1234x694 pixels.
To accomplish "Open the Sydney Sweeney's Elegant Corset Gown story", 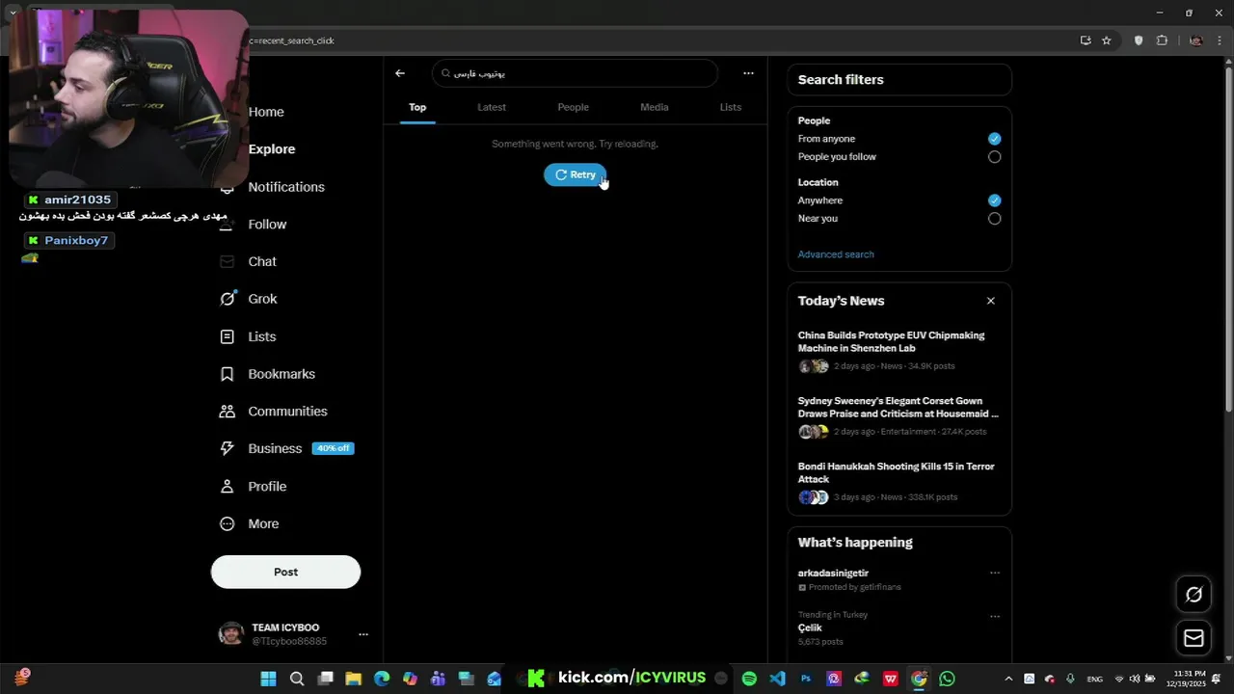I will click(898, 407).
